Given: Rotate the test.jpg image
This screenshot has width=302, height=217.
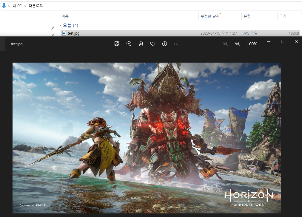Looking at the screenshot, I should [x=129, y=44].
